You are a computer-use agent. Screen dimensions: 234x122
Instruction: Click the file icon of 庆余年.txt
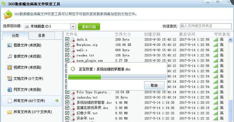73,118
